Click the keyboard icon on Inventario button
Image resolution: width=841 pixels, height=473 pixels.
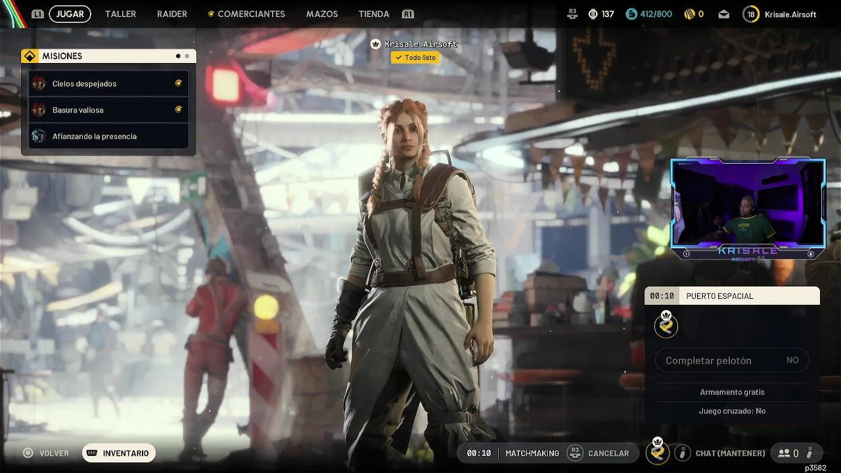coord(93,453)
